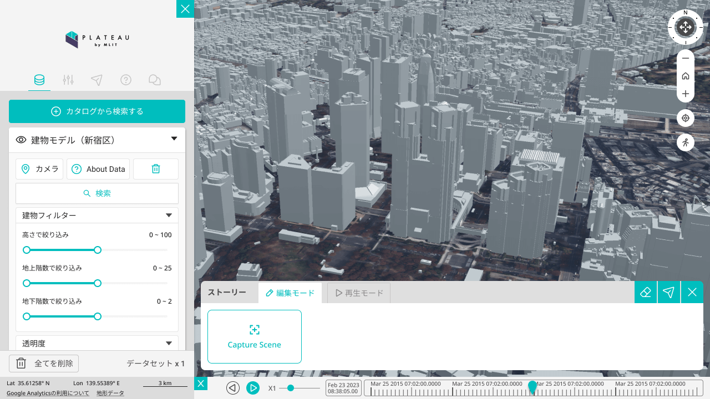Click the compass navigation control
The height and width of the screenshot is (399, 710).
[686, 27]
